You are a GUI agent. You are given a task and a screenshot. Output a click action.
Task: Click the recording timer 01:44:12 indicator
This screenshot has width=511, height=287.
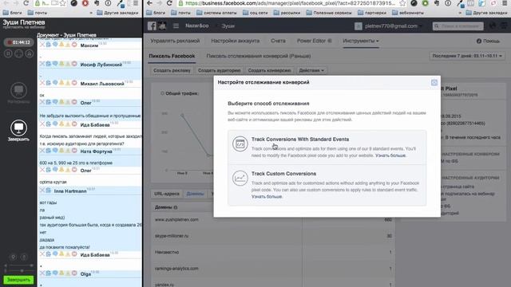(x=18, y=42)
